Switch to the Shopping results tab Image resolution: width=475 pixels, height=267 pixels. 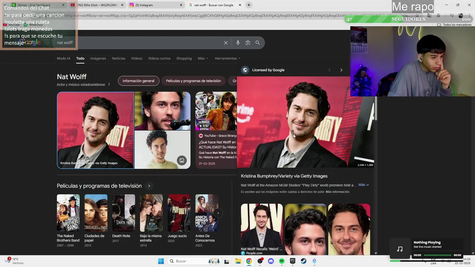pyautogui.click(x=184, y=58)
